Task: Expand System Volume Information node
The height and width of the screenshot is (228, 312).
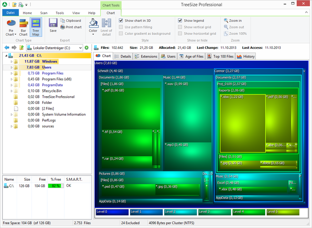Action: [x=11, y=114]
